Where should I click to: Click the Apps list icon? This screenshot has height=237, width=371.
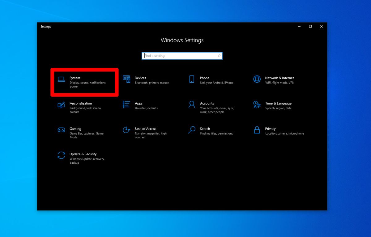126,104
